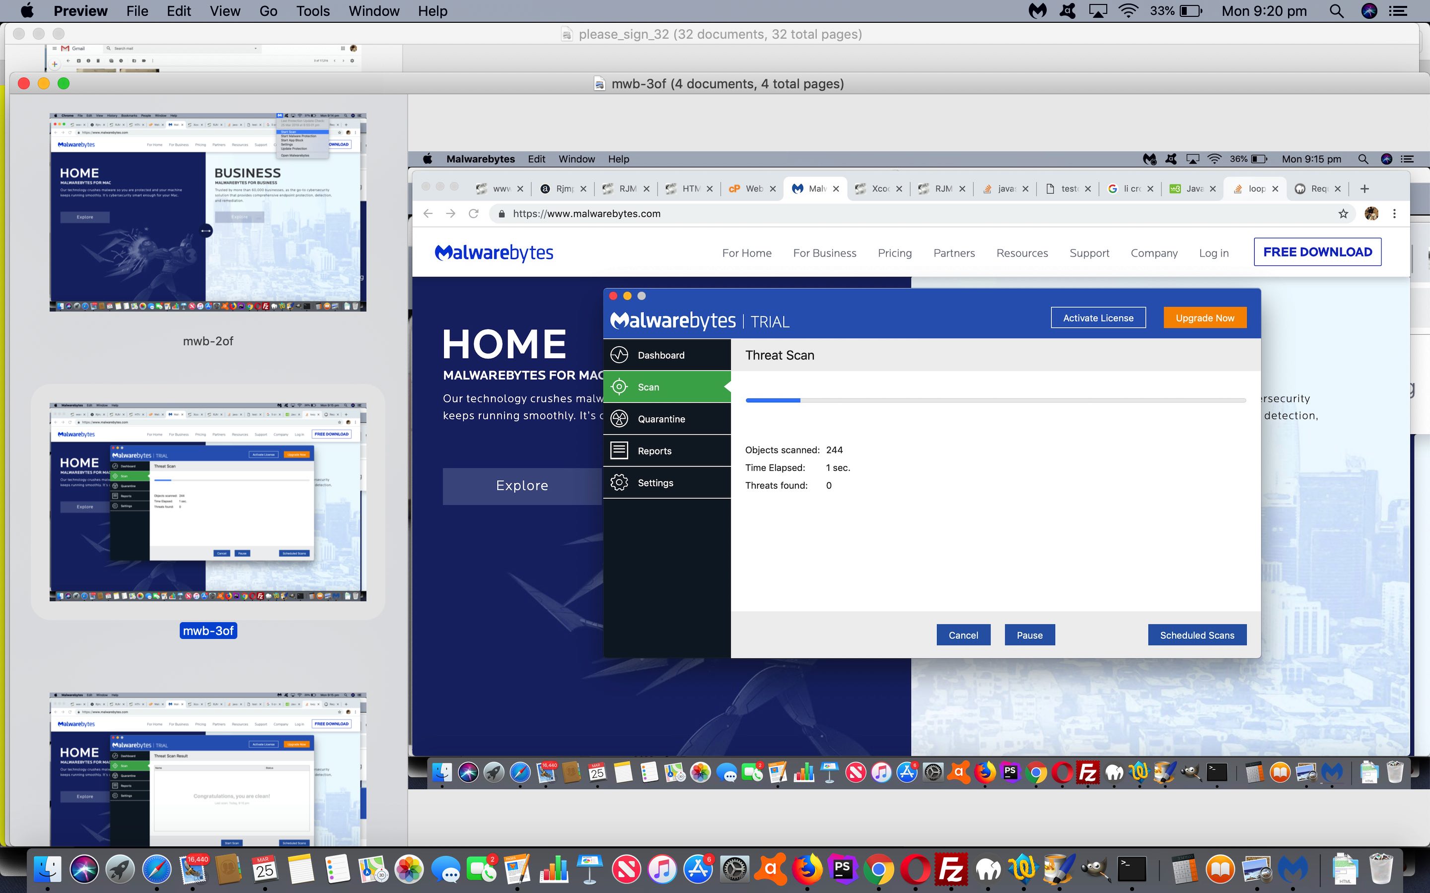Open the Dashboard section in Malwarebytes sidebar
Image resolution: width=1430 pixels, height=893 pixels.
(666, 355)
